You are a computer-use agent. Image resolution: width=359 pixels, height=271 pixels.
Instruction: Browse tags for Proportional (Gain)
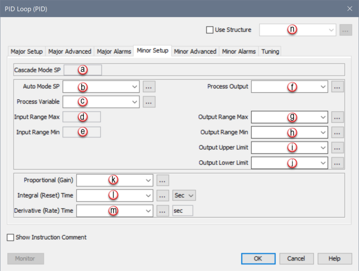pos(163,180)
